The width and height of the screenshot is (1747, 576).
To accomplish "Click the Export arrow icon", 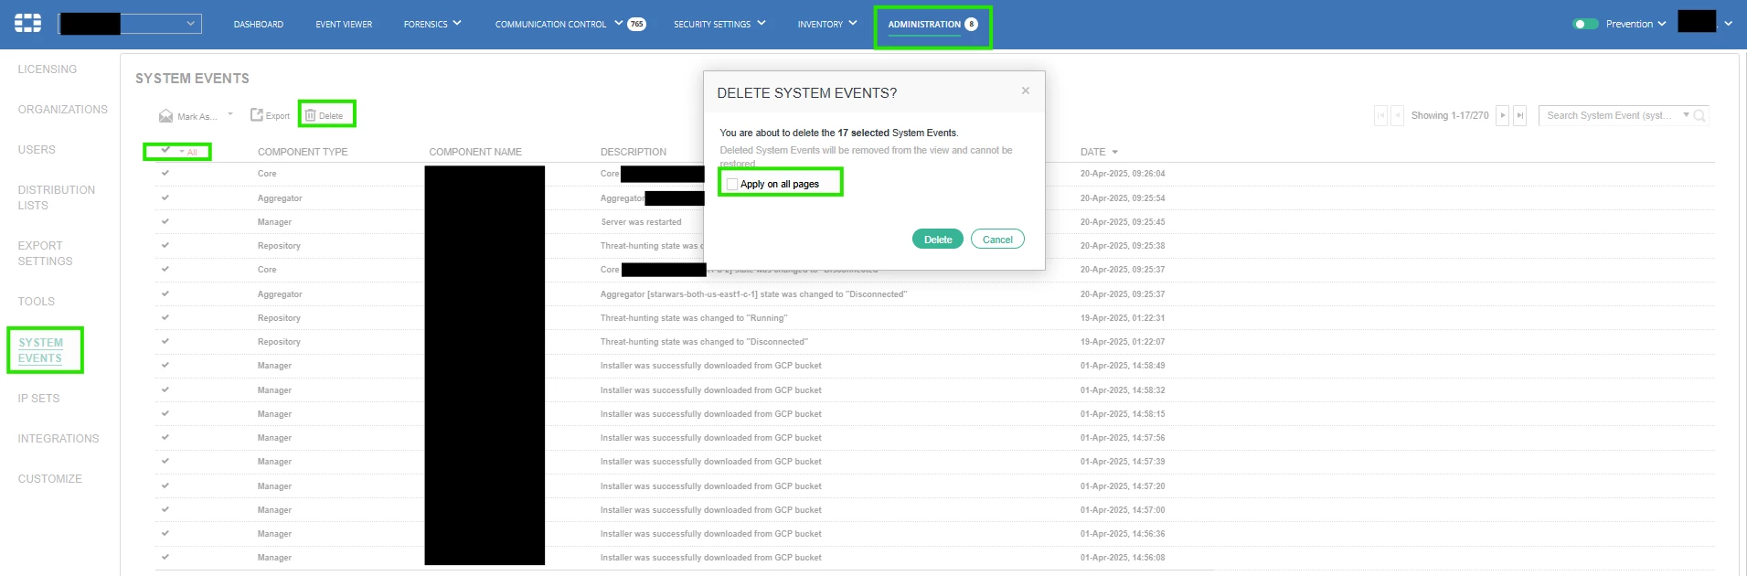I will click(x=257, y=115).
